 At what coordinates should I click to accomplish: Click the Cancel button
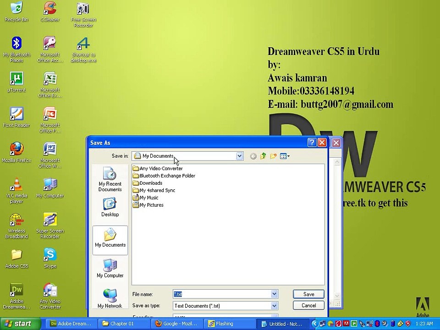click(308, 305)
